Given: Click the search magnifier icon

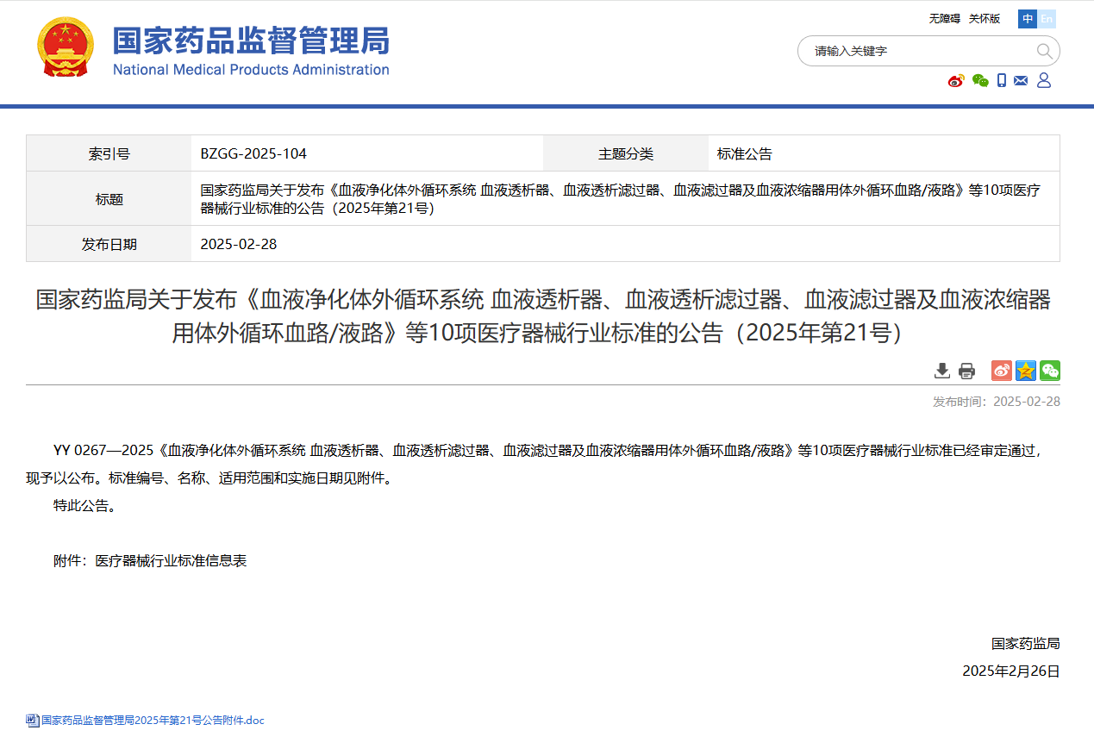Looking at the screenshot, I should (x=1045, y=51).
